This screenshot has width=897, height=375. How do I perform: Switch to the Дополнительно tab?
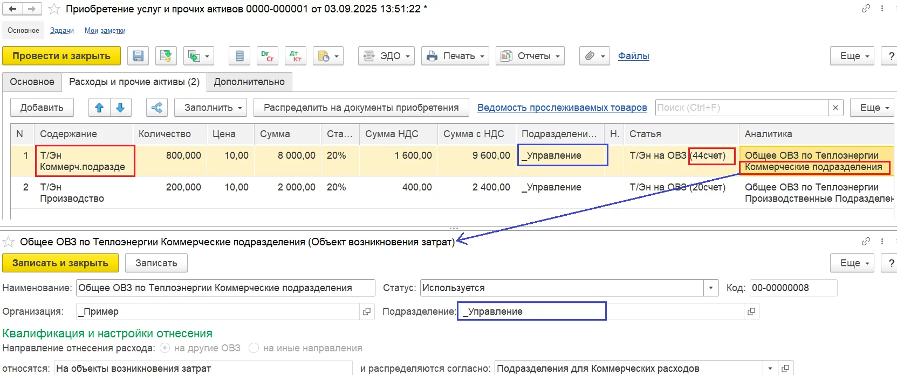pyautogui.click(x=249, y=82)
